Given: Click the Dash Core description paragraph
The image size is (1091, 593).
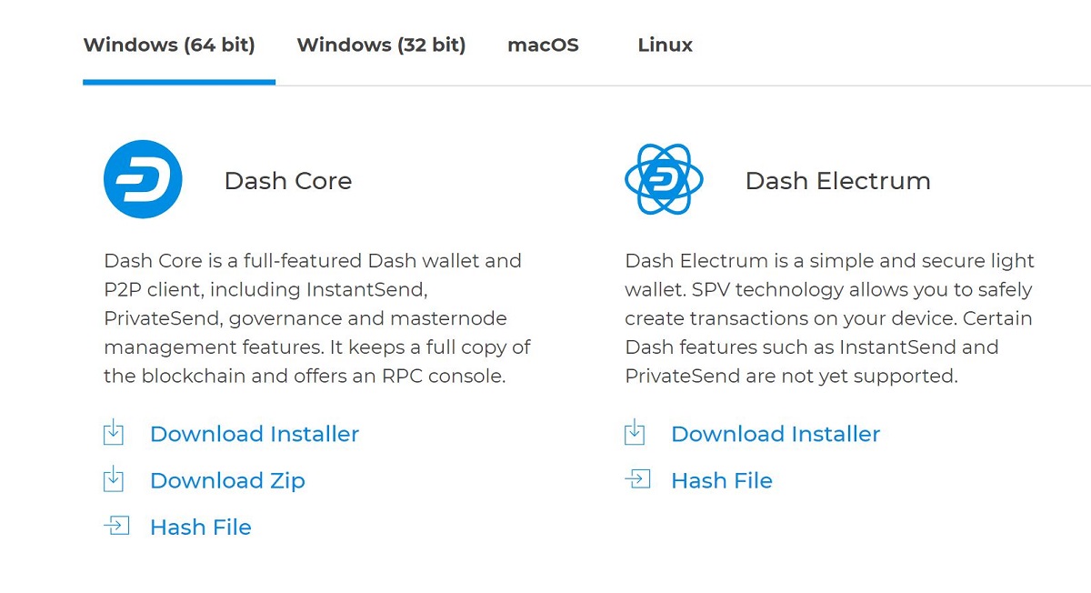Looking at the screenshot, I should point(317,318).
